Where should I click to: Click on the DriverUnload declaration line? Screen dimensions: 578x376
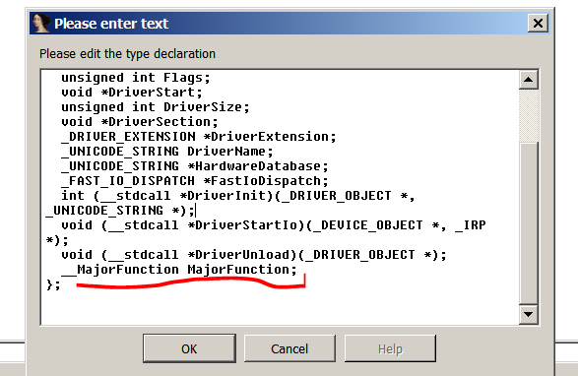[254, 255]
